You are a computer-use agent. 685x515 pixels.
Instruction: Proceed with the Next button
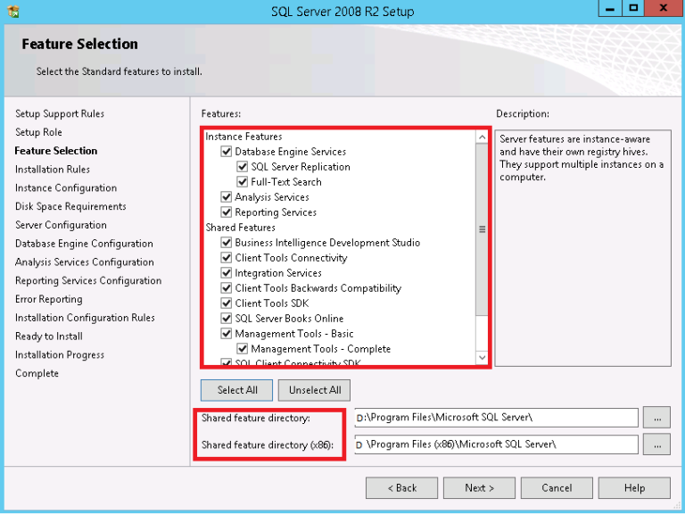pyautogui.click(x=479, y=487)
